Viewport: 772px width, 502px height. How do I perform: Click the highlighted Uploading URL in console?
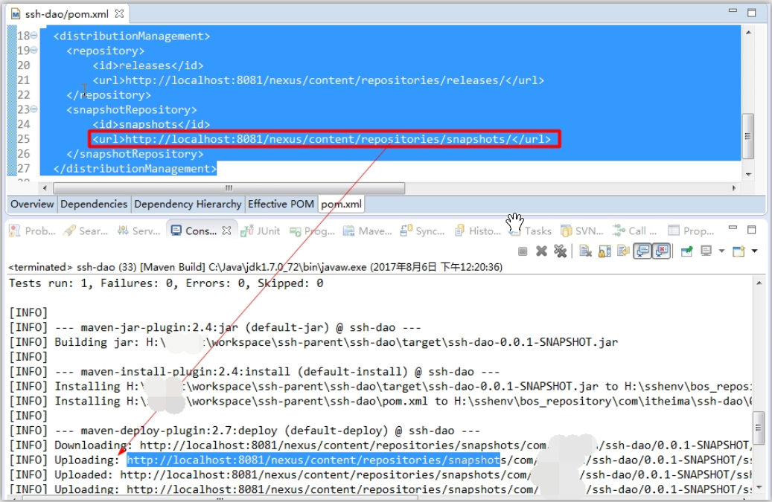pyautogui.click(x=313, y=460)
